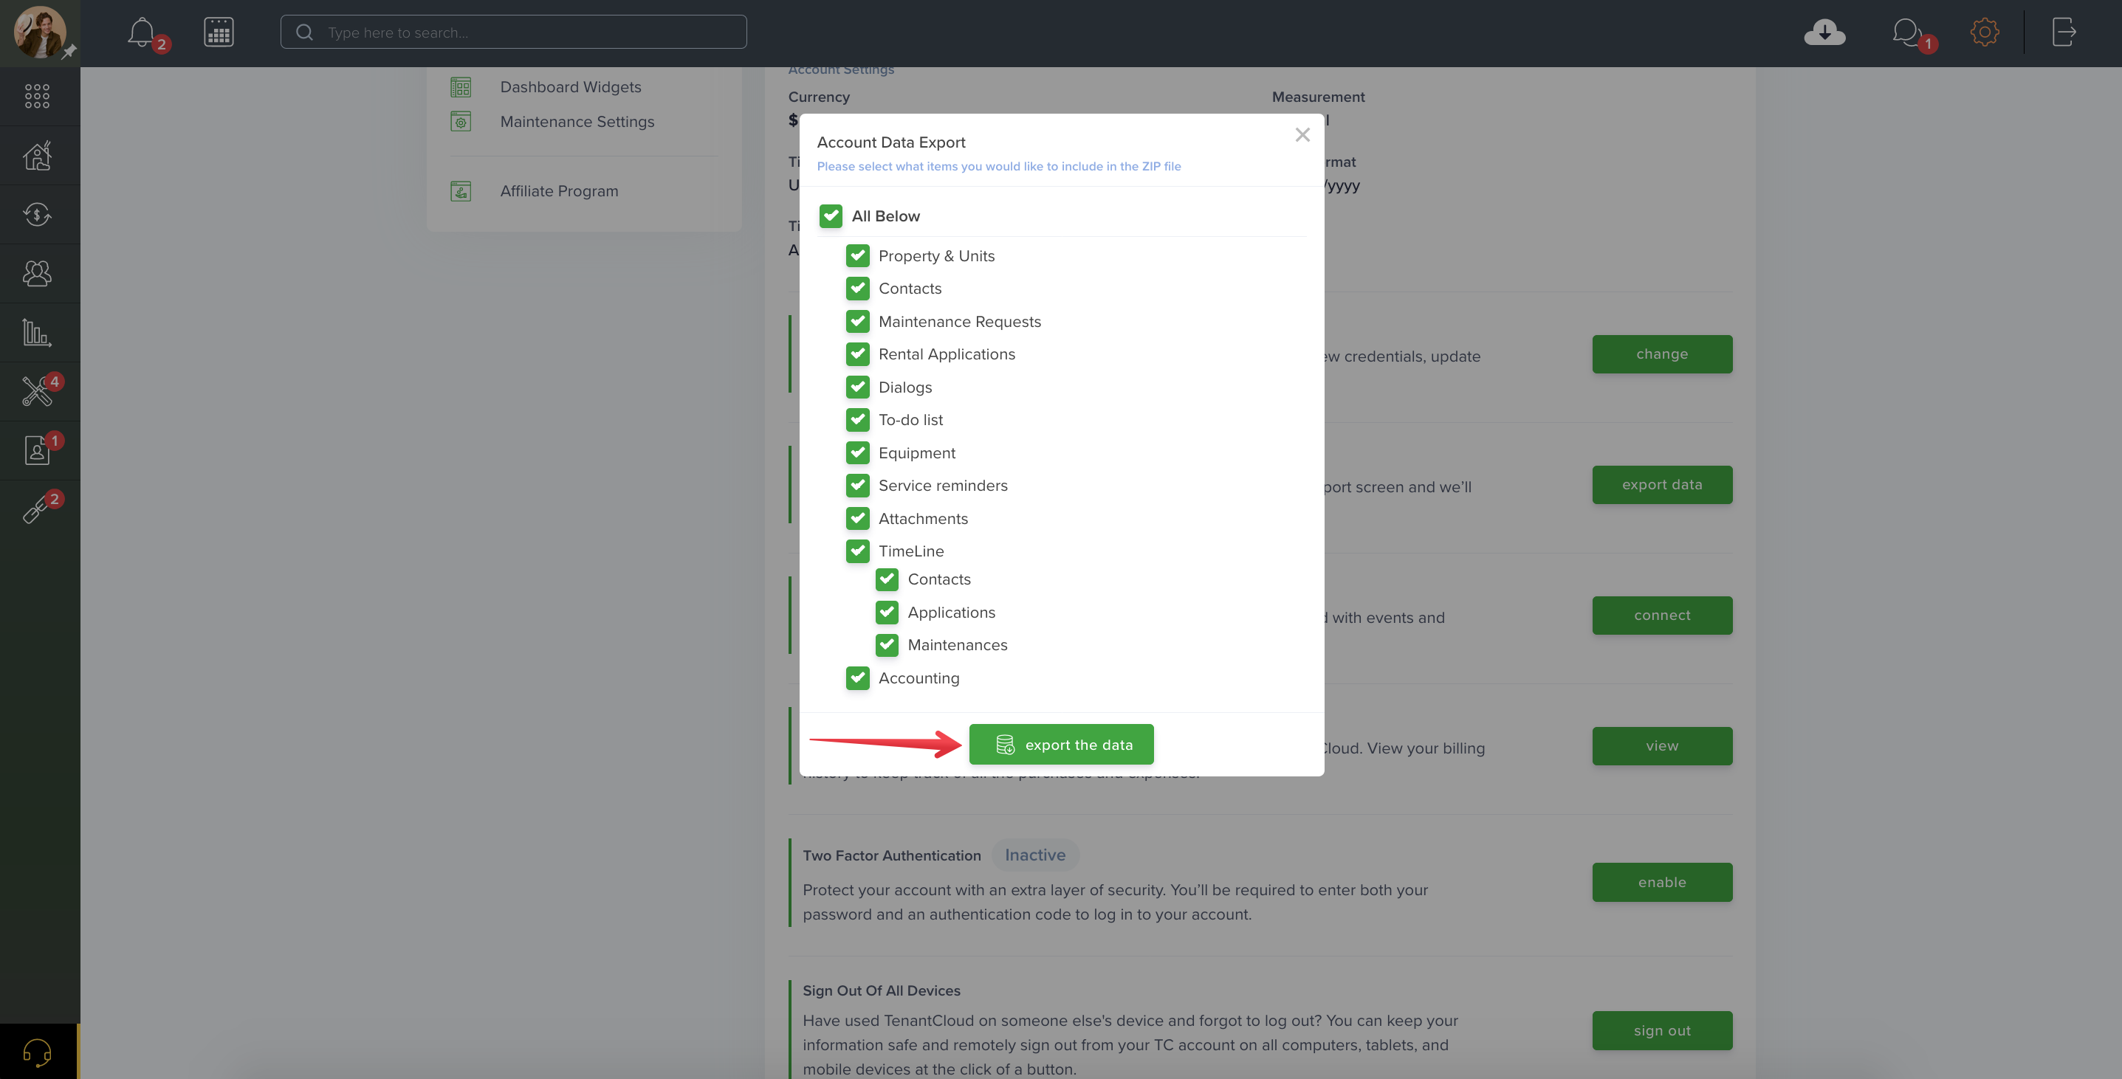Click Sign Out Of All Devices heading

[x=882, y=991]
